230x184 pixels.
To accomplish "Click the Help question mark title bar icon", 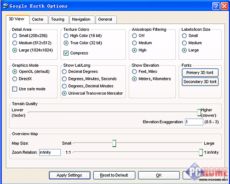I will (216, 6).
